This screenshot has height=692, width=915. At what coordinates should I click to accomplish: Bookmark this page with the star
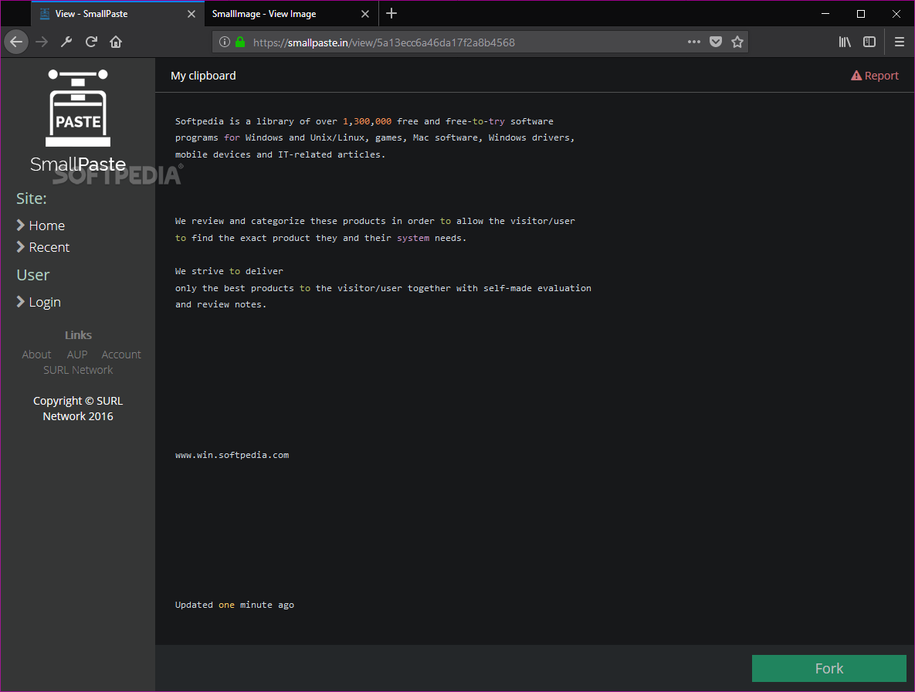click(x=737, y=42)
